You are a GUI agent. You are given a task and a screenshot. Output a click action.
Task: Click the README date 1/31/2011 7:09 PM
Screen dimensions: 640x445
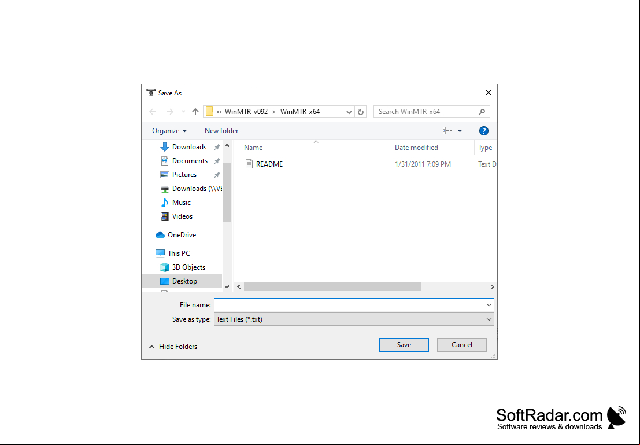[423, 164]
